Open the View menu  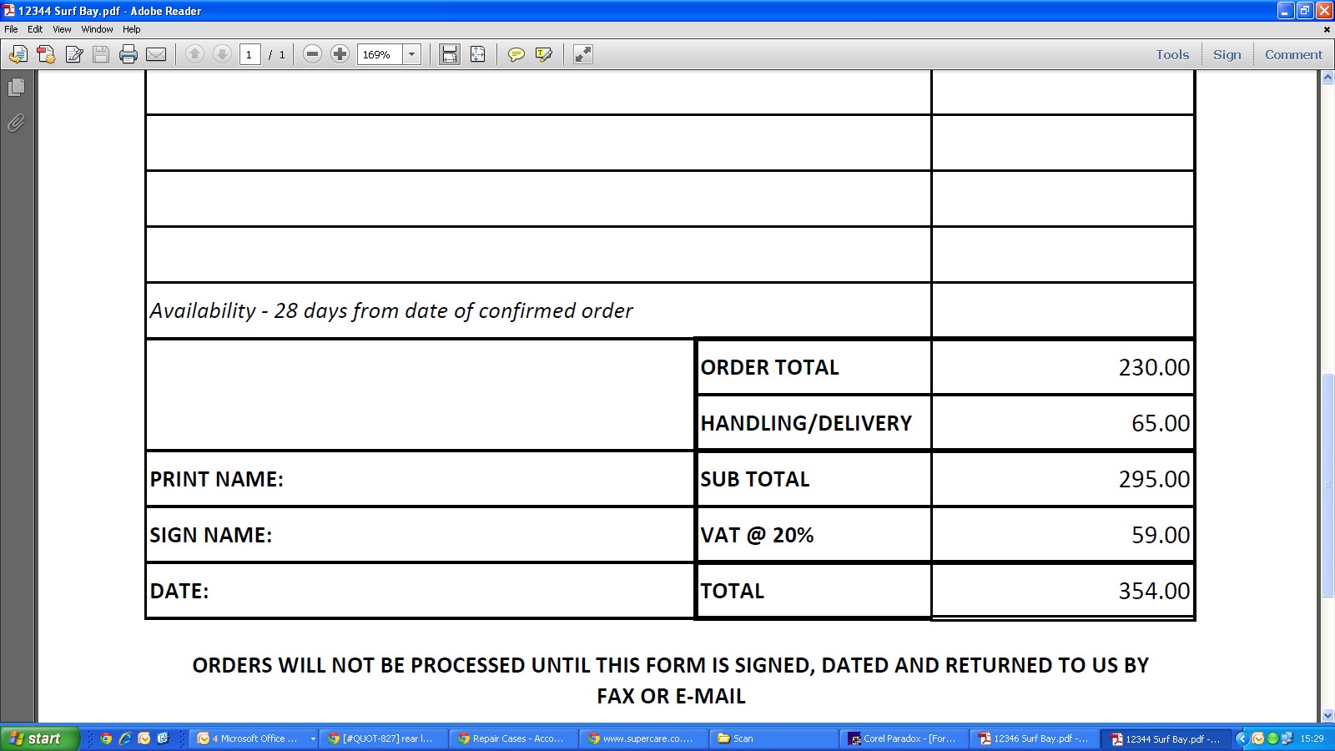62,29
